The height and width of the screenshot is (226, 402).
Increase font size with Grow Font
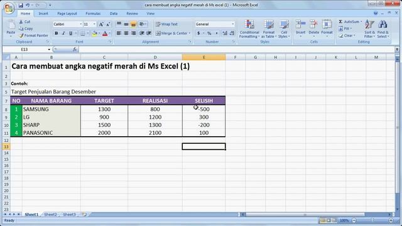click(101, 24)
